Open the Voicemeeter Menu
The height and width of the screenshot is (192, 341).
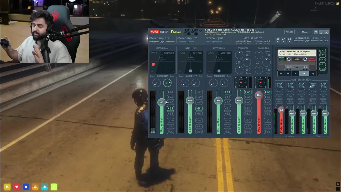(305, 32)
